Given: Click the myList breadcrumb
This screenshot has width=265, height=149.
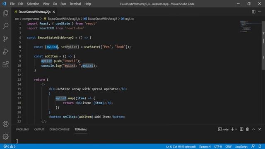Looking at the screenshot, I should coord(127,19).
